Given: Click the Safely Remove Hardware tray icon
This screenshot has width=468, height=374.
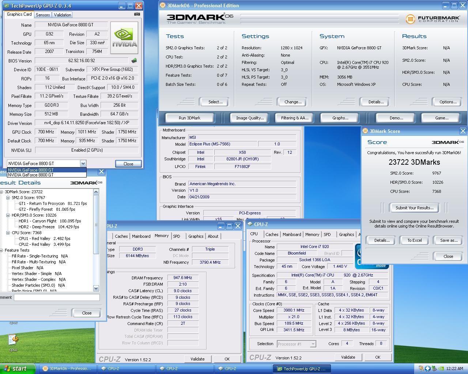Looking at the screenshot, I should click(434, 369).
